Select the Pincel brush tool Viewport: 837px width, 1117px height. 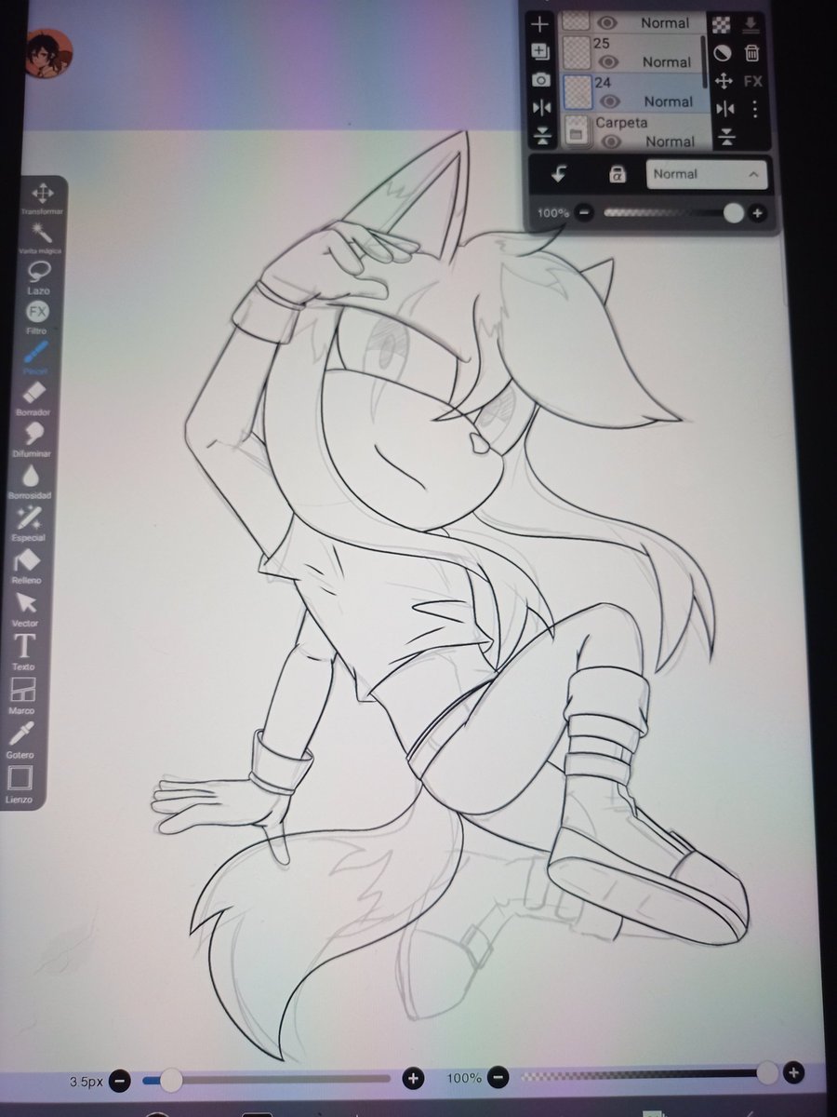pos(35,358)
